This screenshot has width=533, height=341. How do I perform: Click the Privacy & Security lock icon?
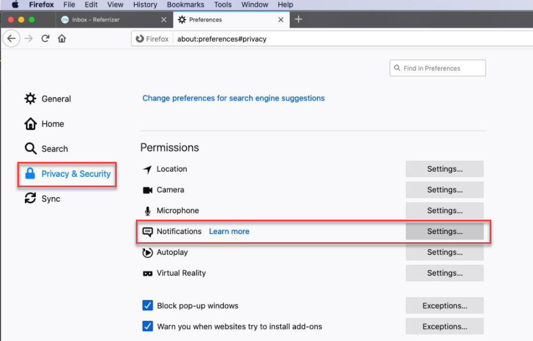(30, 173)
